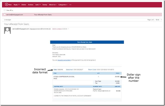Click the Go to page control
165x106 pixels.
157,20
